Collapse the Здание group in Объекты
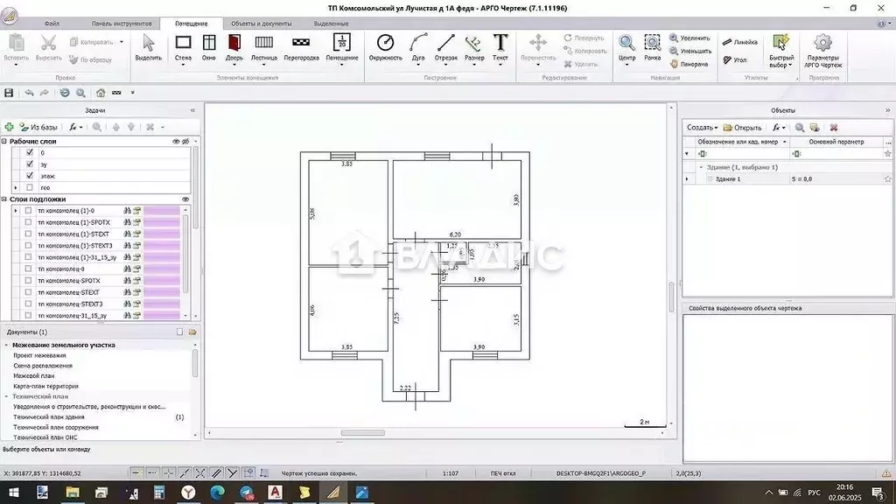The height and width of the screenshot is (504, 896). [x=701, y=167]
